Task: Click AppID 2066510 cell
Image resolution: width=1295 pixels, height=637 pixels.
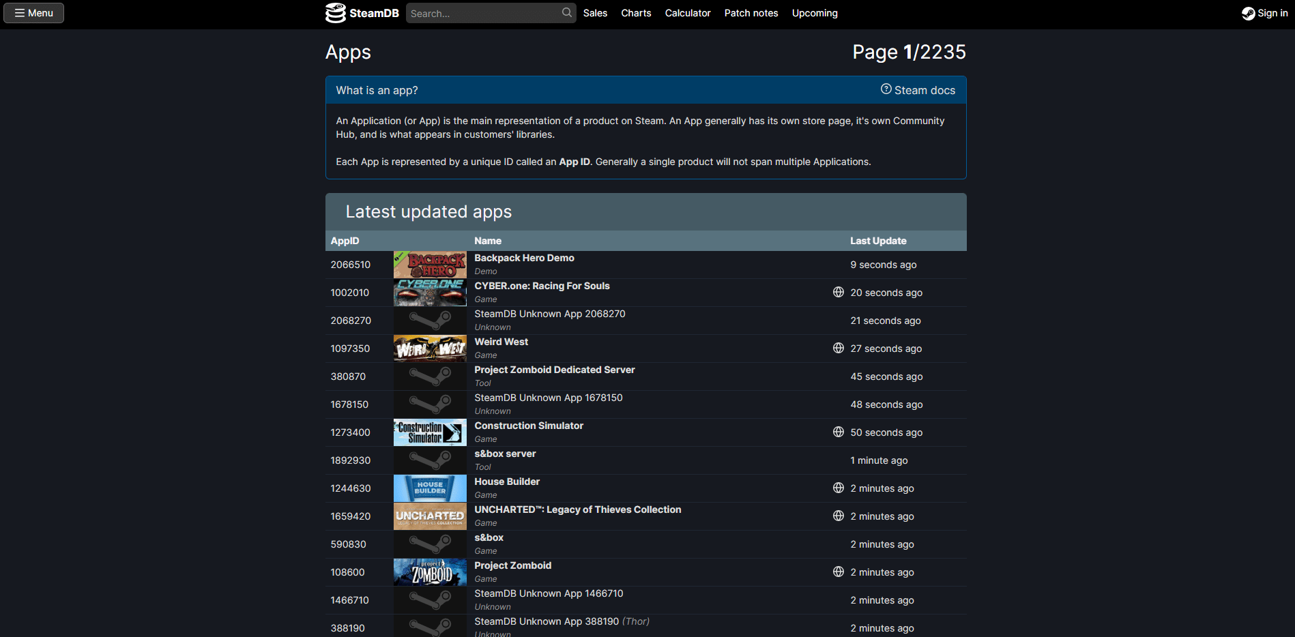Action: (x=351, y=265)
